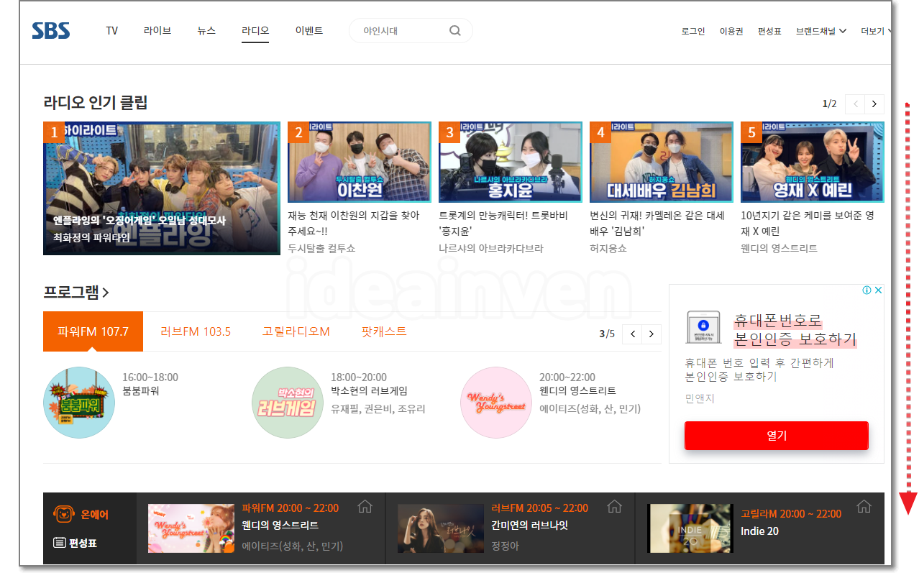Viewport: 919px width, 573px height.
Task: Close the ad with the X icon
Action: click(878, 290)
